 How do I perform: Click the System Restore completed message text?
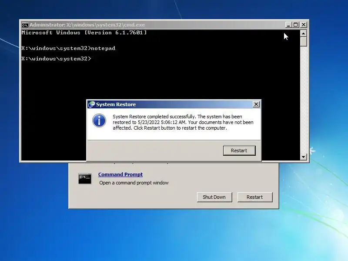pos(183,122)
